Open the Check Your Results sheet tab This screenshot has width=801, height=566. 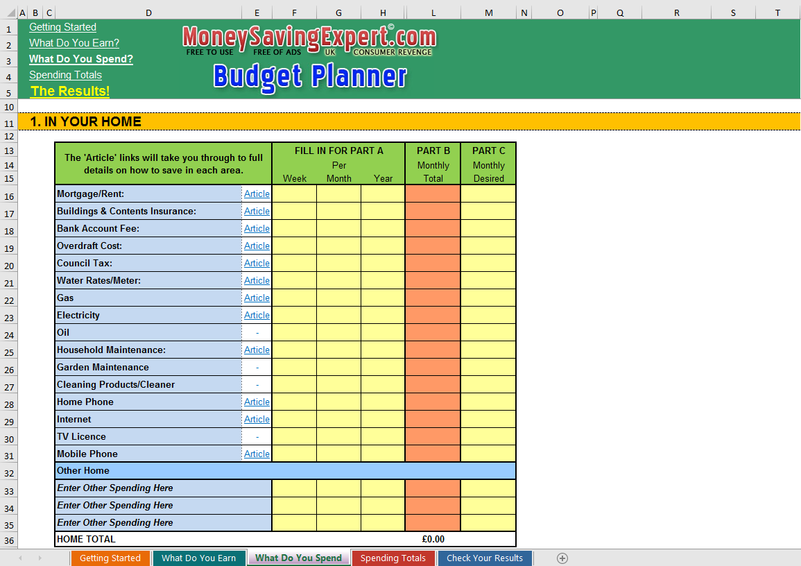[x=484, y=558]
